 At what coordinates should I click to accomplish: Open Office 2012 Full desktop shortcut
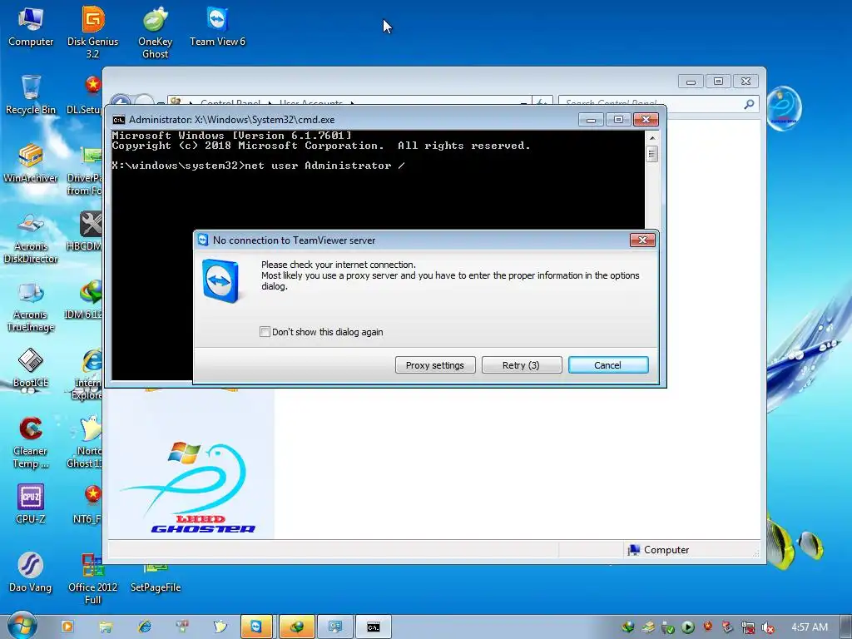tap(93, 579)
